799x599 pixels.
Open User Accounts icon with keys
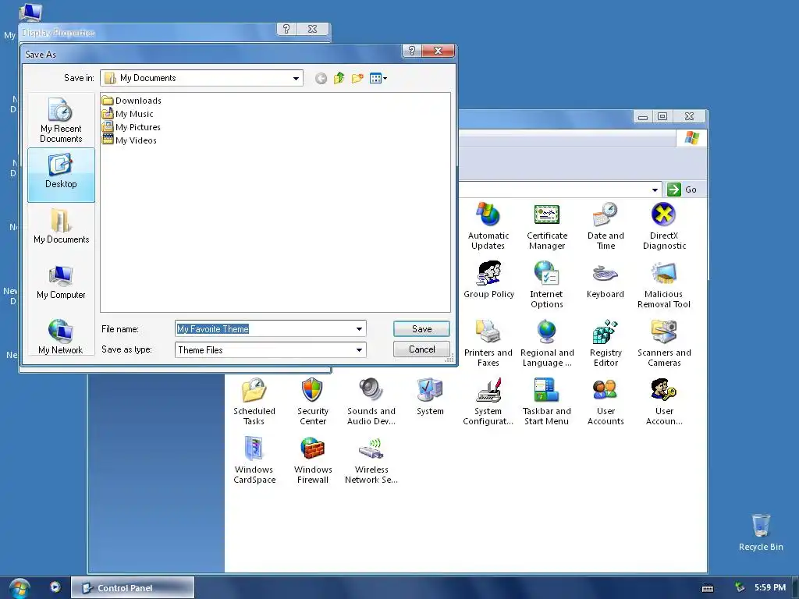point(664,402)
